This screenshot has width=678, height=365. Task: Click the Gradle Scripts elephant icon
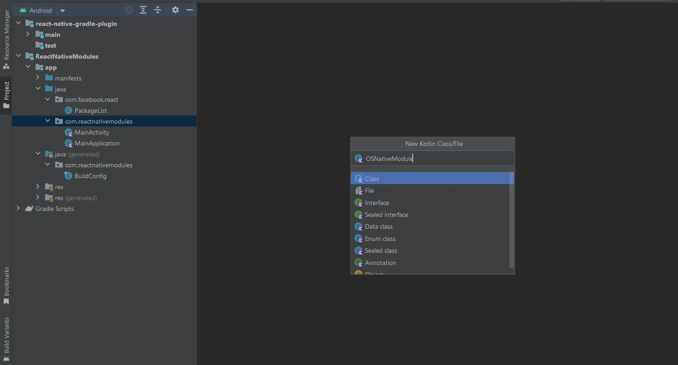click(x=30, y=209)
